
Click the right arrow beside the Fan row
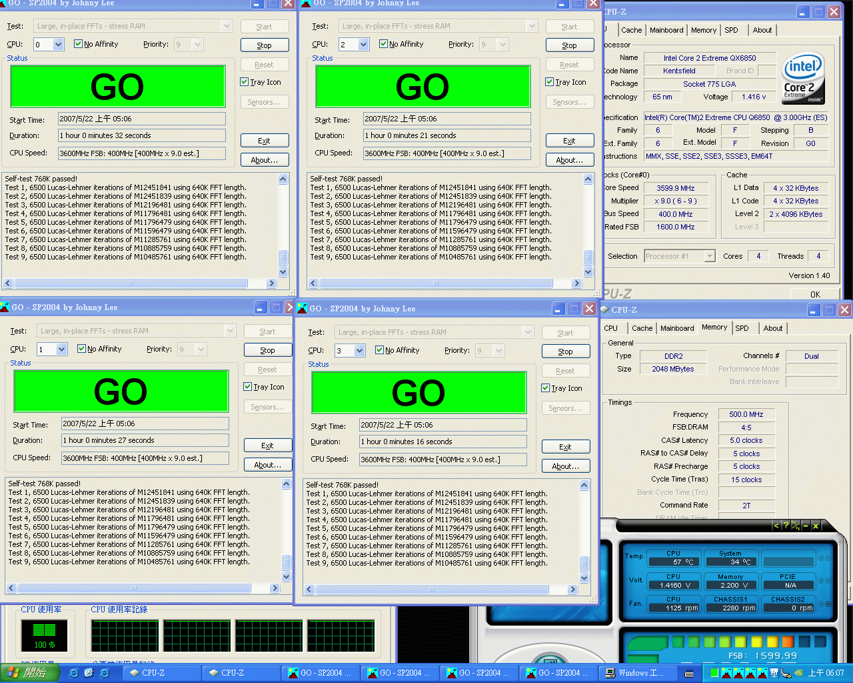pyautogui.click(x=828, y=604)
